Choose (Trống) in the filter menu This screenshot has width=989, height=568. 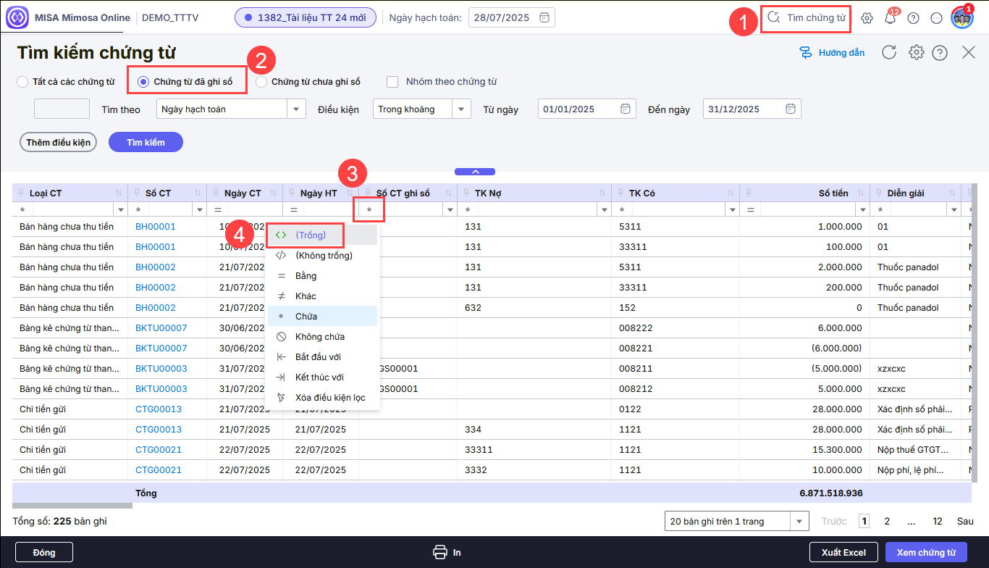coord(311,235)
